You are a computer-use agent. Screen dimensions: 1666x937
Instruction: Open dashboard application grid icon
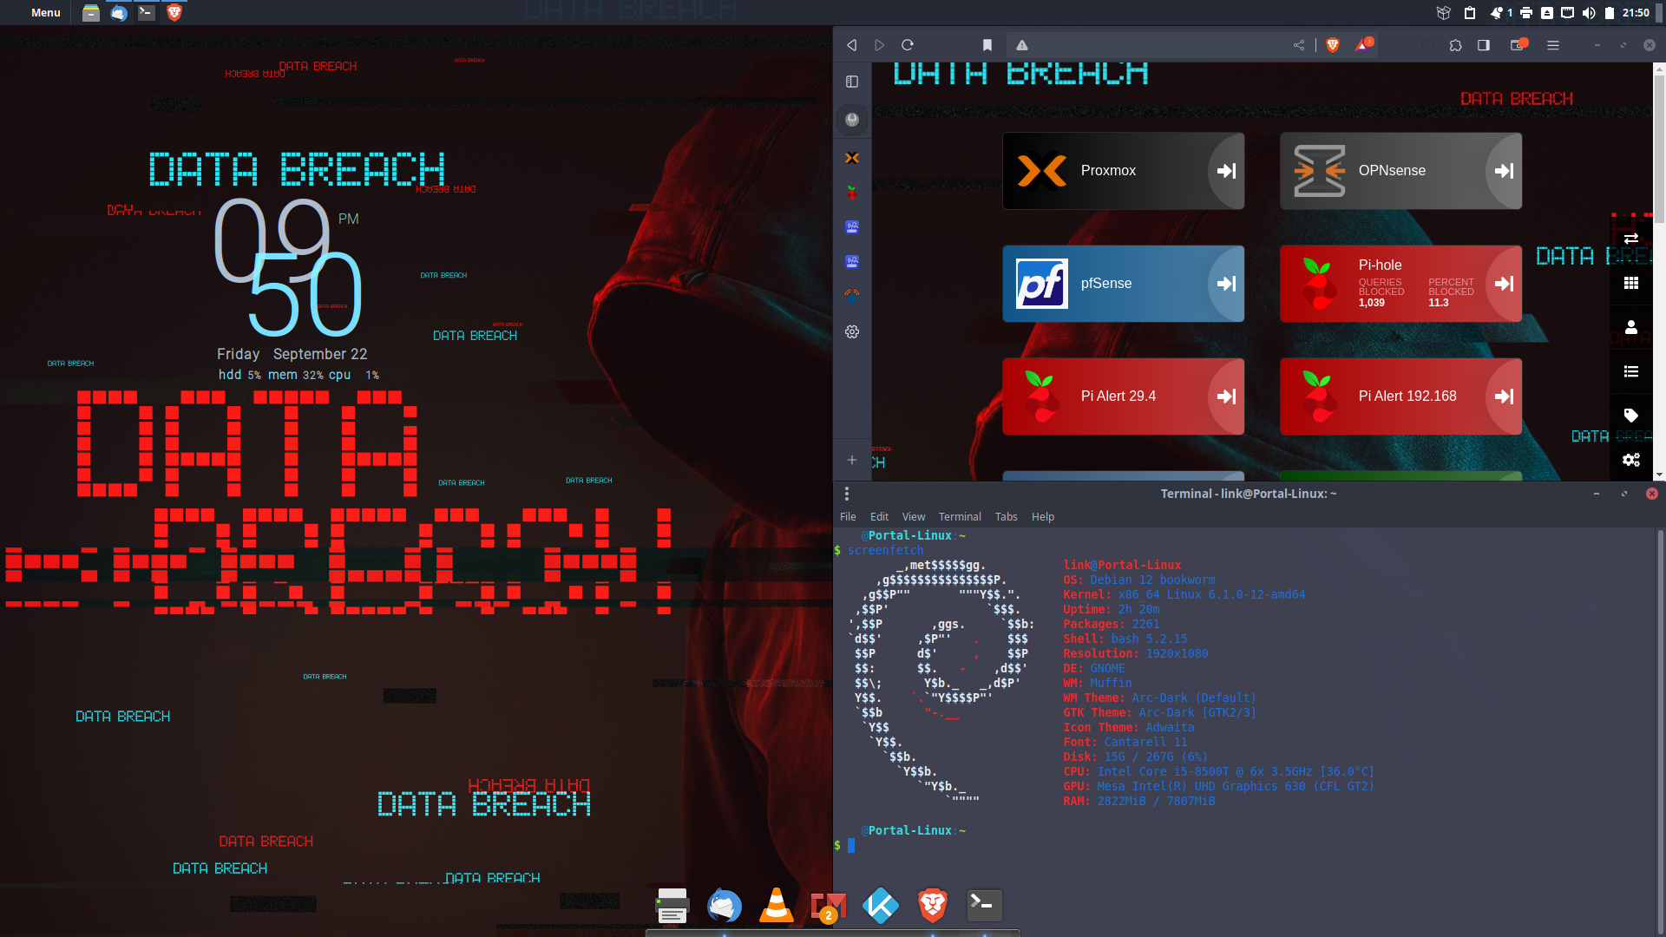point(1631,283)
